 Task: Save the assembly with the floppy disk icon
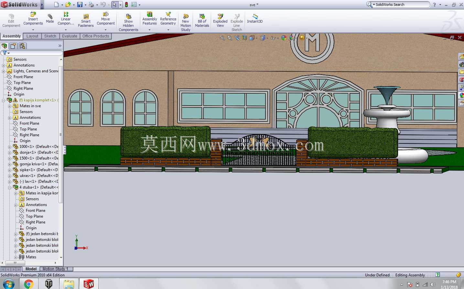click(80, 5)
